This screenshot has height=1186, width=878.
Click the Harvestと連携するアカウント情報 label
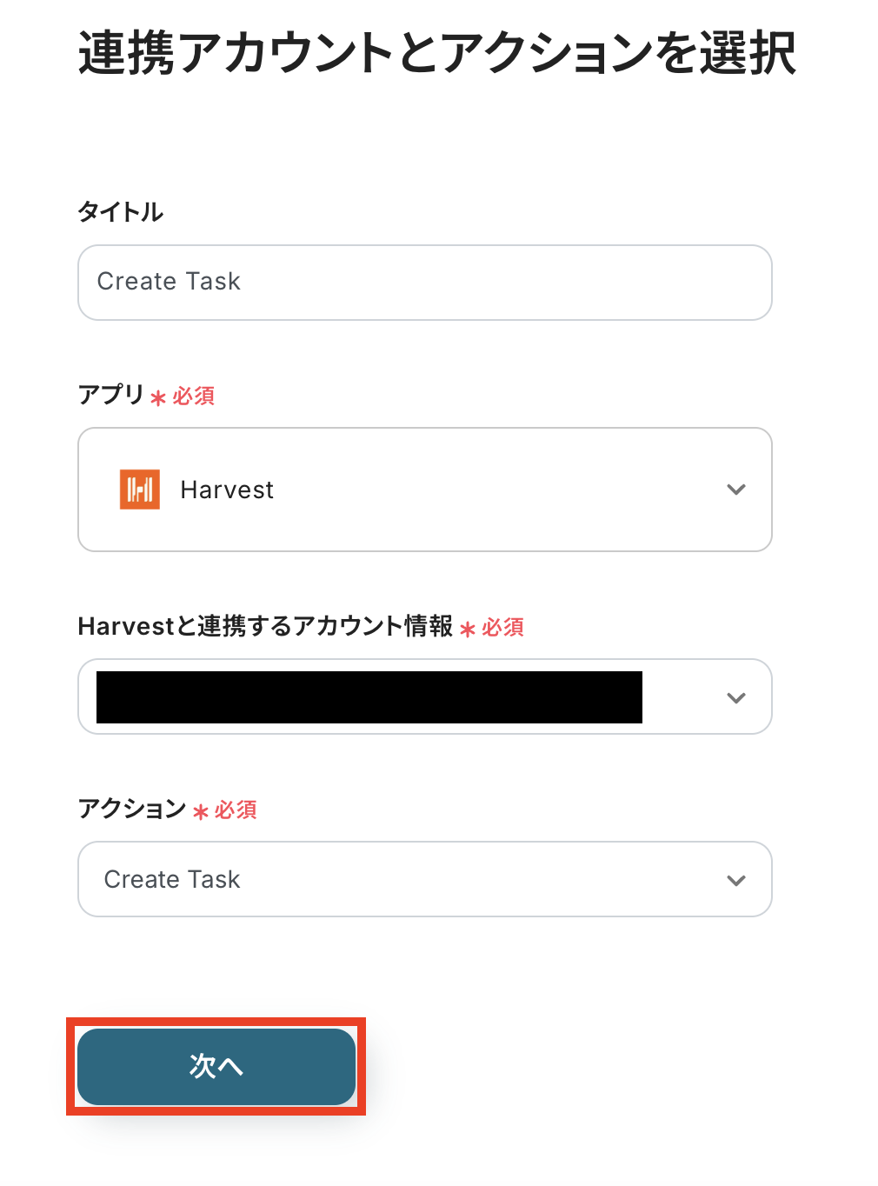265,626
